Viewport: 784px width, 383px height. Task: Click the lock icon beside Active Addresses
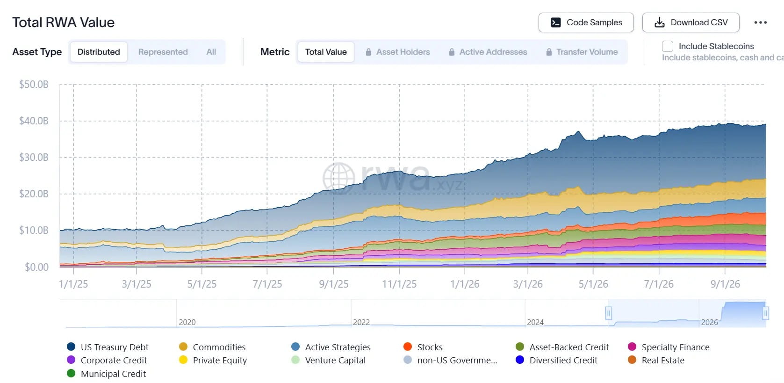tap(452, 52)
